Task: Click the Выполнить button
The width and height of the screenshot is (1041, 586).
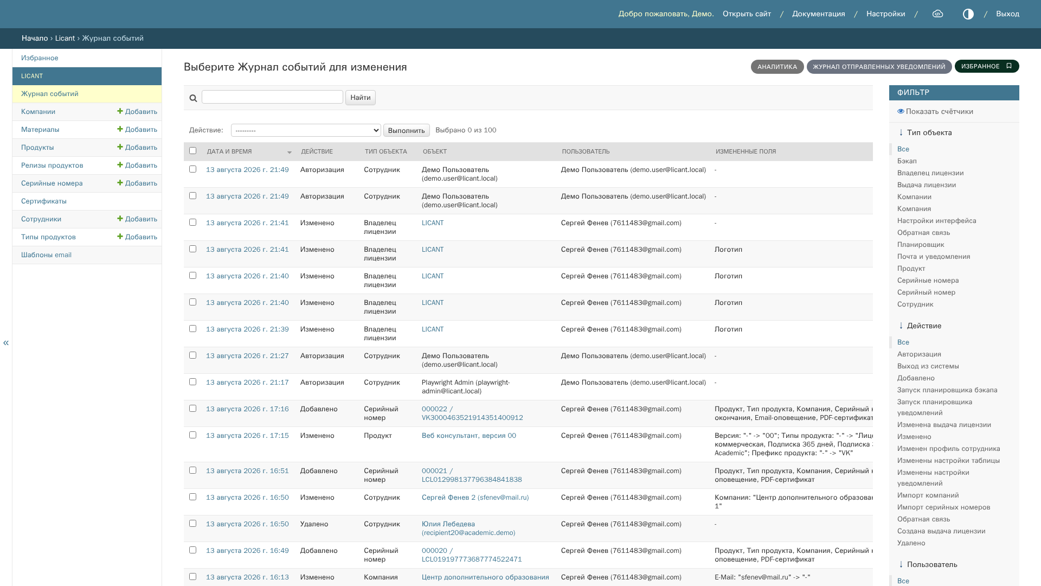Action: tap(407, 130)
